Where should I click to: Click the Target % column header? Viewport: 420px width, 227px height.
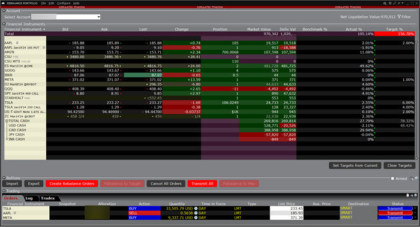tap(394, 29)
